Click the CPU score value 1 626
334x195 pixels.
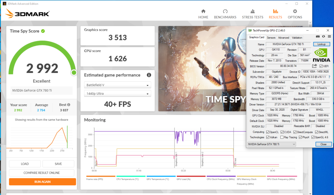(x=117, y=59)
